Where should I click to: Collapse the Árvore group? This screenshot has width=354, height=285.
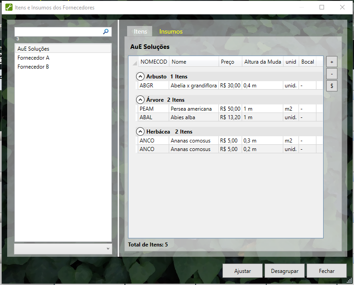pos(141,100)
